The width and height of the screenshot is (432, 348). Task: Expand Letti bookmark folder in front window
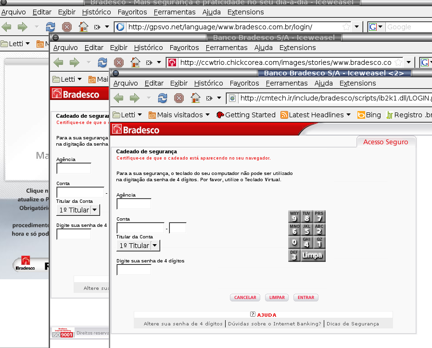tap(127, 115)
